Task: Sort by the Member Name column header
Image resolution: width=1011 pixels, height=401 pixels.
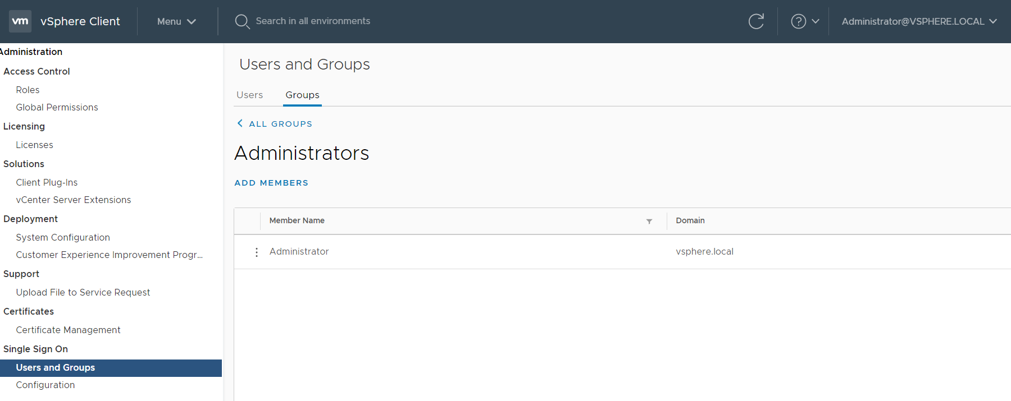Action: 297,220
